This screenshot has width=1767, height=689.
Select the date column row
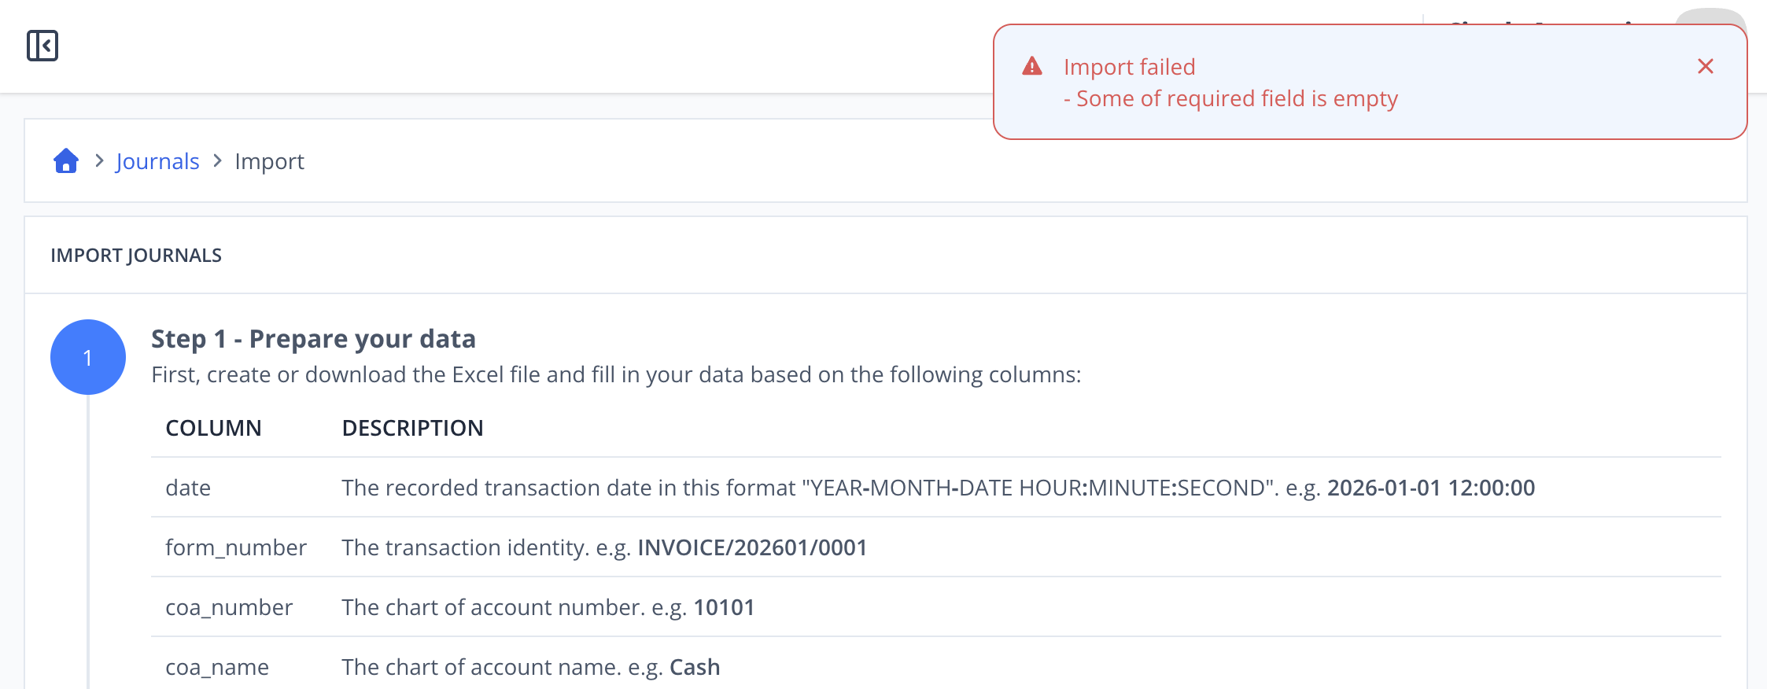tap(936, 488)
